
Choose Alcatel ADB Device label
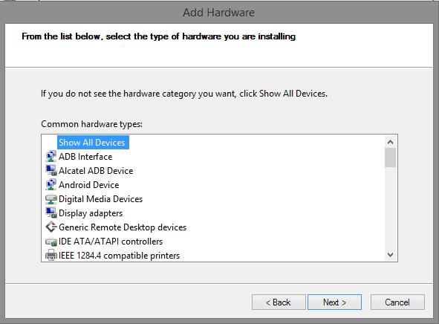[x=96, y=170]
